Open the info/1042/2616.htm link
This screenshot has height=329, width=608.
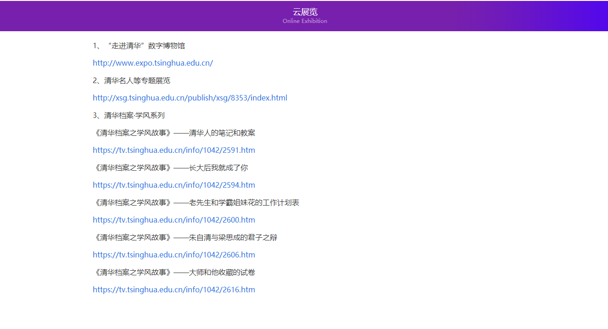[x=174, y=290]
